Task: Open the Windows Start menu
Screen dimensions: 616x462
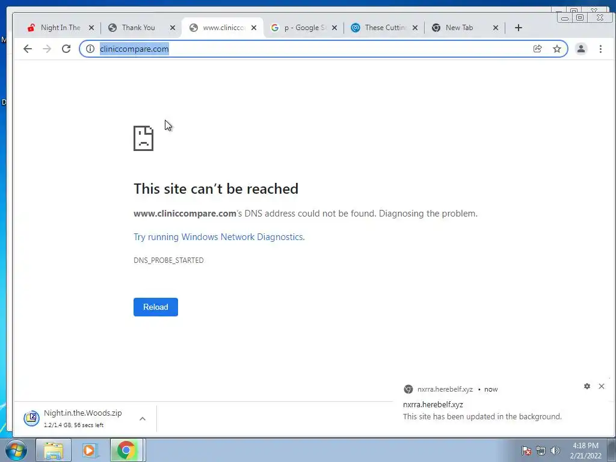Action: point(16,450)
